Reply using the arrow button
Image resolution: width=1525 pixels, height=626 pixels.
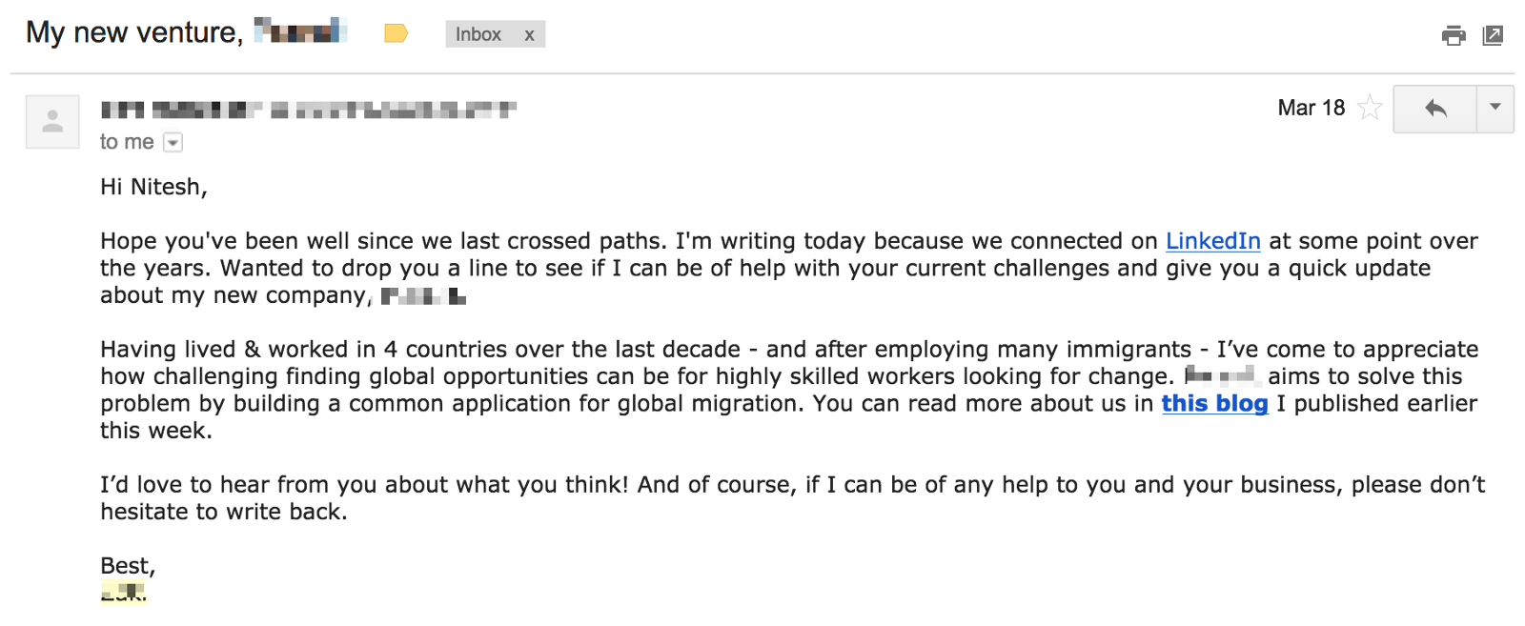tap(1435, 109)
